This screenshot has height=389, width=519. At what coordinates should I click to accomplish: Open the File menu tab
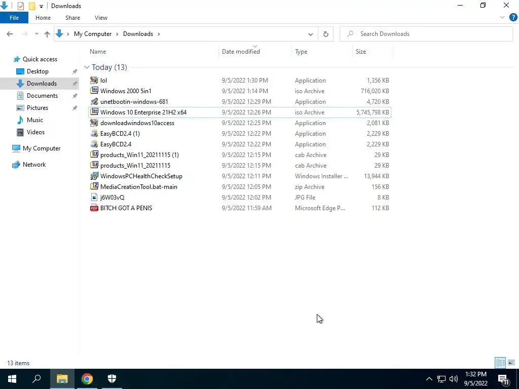(x=14, y=18)
